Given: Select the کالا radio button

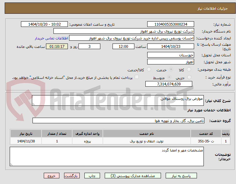Looking at the screenshot, I should click(189, 69).
